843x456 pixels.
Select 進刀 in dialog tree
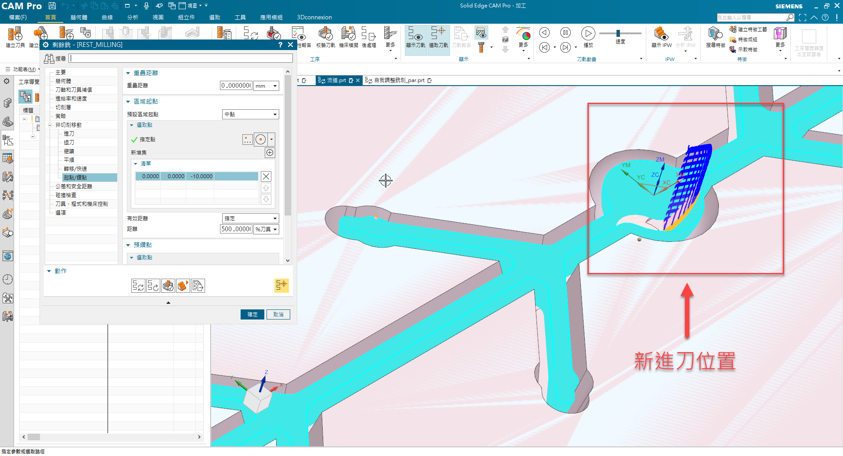[x=69, y=134]
